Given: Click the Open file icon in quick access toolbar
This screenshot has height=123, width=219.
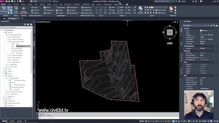Looking at the screenshot, I should [9, 1].
